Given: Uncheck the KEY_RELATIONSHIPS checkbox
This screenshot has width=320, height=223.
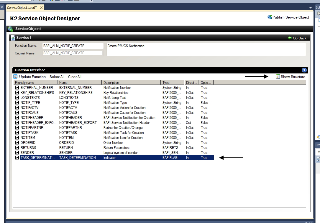Looking at the screenshot, I should tap(17, 92).
